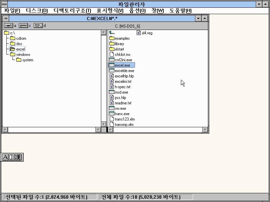Select hard drive c icon
Screen dimensions: 270x202
23,26
